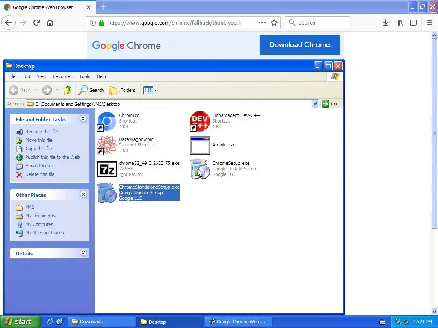The image size is (438, 328).
Task: Select chrome32_49.0.2623.75.exe 7z icon
Action: [107, 169]
